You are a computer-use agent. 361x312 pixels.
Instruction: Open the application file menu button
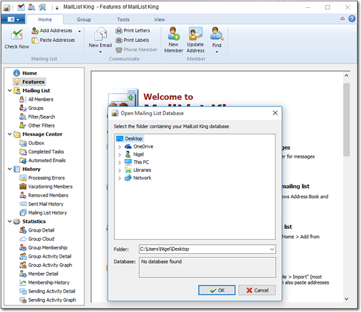pyautogui.click(x=13, y=20)
